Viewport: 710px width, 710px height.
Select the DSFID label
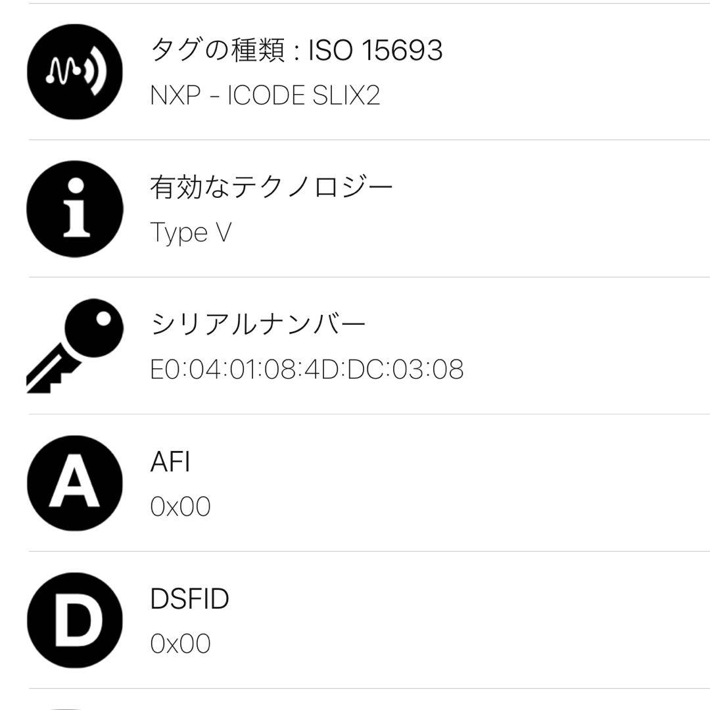coord(189,599)
